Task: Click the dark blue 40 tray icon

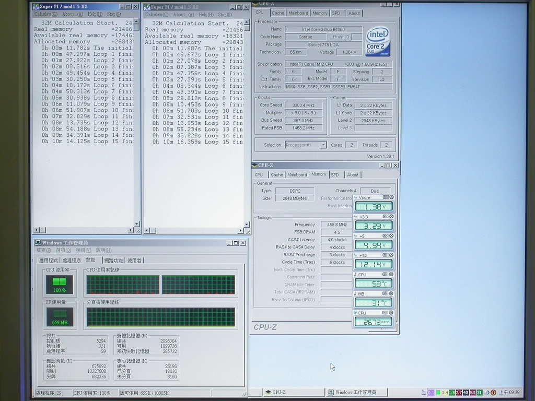Action: (x=466, y=393)
